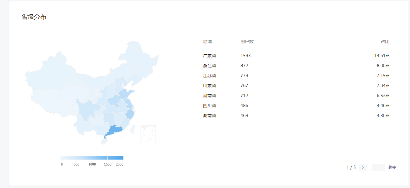Click user count 1593
This screenshot has width=410, height=188.
(x=245, y=56)
